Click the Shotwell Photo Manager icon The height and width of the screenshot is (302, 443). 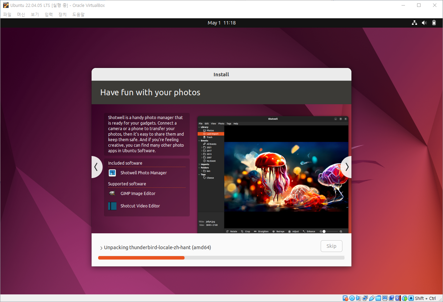[112, 173]
